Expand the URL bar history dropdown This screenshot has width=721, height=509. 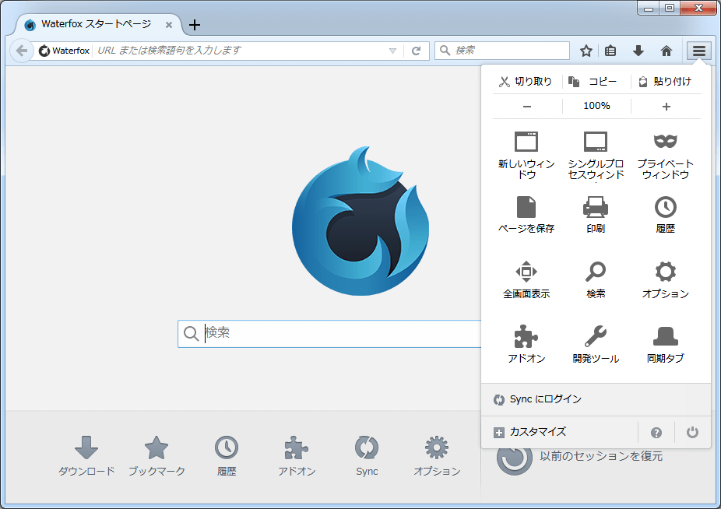click(x=392, y=51)
